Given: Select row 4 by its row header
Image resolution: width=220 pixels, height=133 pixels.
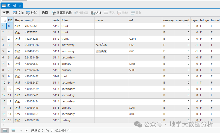Looking at the screenshot, I should click(4, 45).
